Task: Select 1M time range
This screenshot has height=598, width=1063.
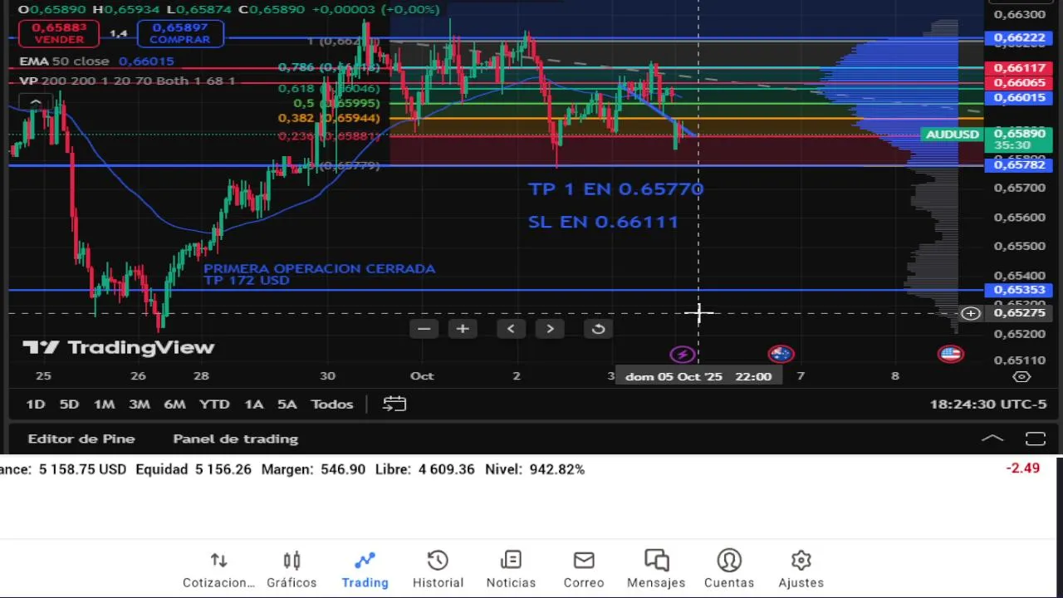Action: click(x=104, y=404)
